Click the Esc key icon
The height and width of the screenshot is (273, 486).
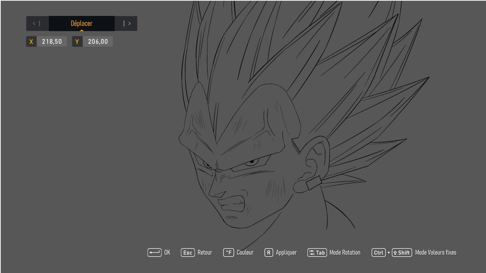pyautogui.click(x=188, y=252)
